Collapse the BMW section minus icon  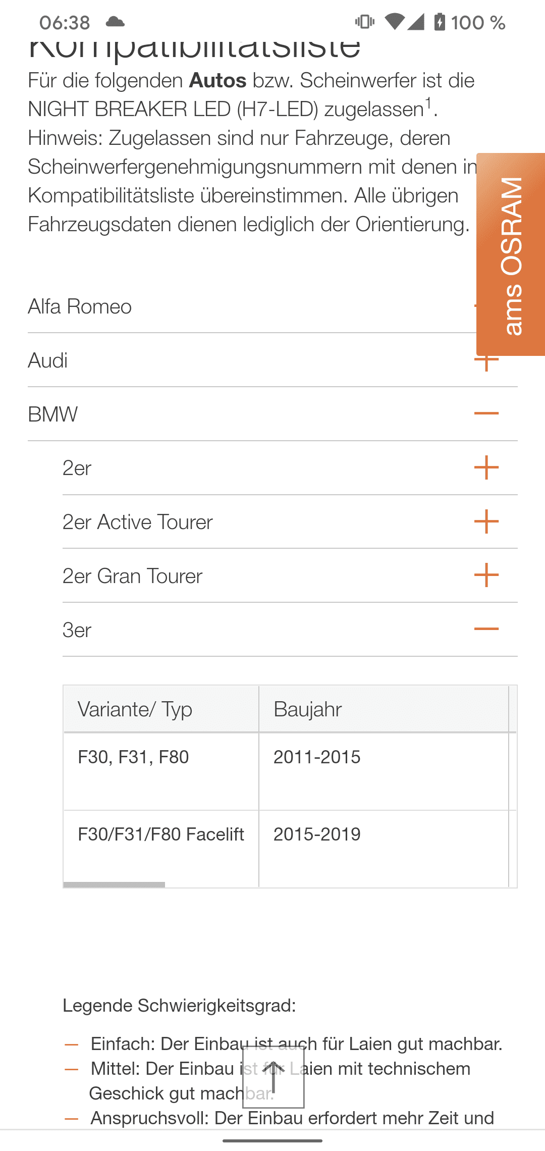tap(486, 413)
